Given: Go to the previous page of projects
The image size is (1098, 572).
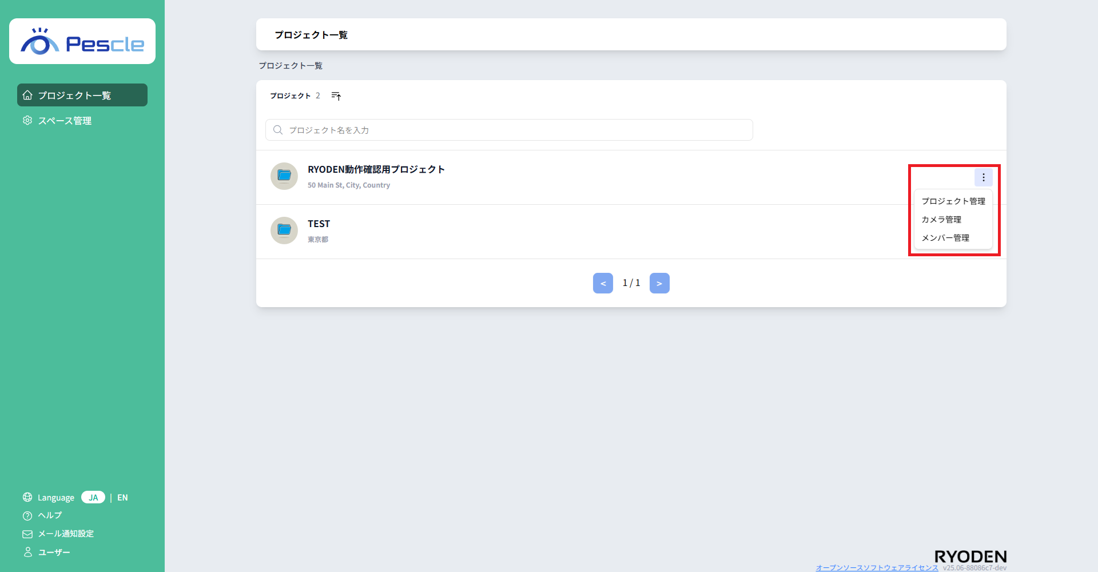Looking at the screenshot, I should (603, 283).
